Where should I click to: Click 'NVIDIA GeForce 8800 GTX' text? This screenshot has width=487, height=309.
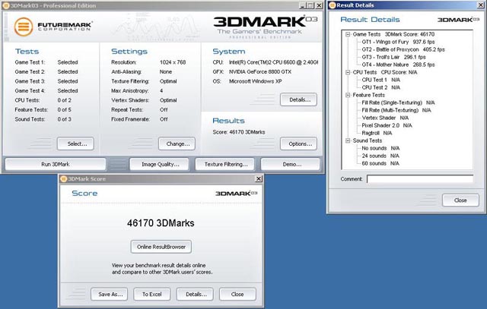coord(260,72)
